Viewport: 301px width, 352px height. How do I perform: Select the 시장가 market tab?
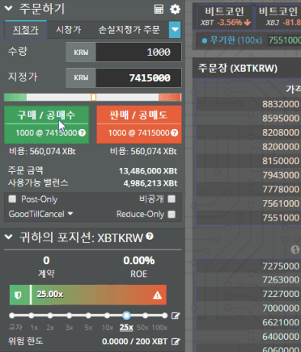point(68,30)
